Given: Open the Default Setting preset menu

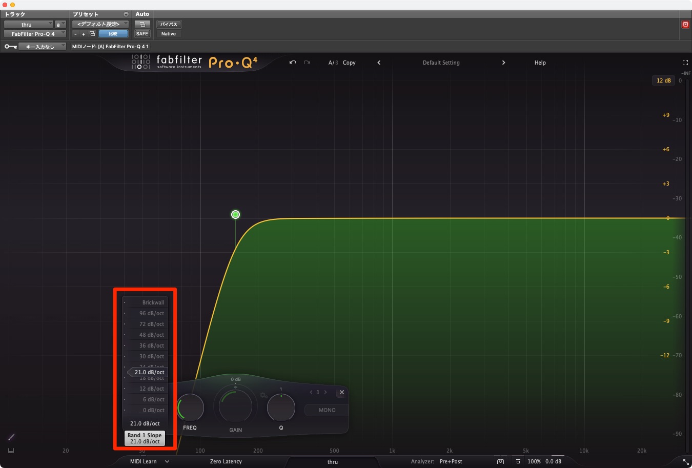Looking at the screenshot, I should click(x=441, y=63).
